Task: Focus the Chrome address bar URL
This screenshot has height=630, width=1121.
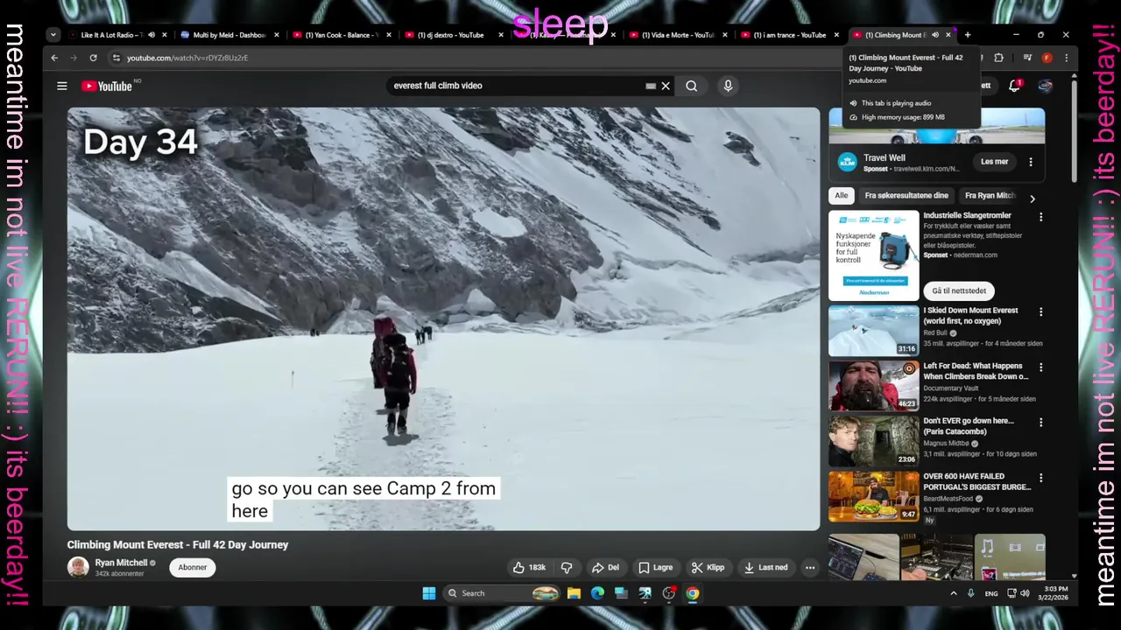Action: pyautogui.click(x=187, y=58)
